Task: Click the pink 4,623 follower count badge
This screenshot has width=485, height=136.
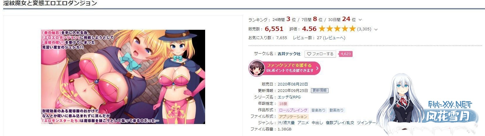Action: coord(345,54)
